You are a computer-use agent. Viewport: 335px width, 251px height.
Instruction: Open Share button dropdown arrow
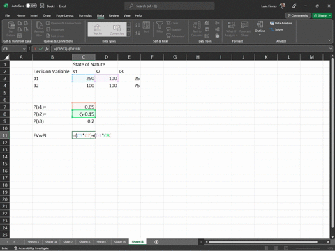tap(330, 15)
